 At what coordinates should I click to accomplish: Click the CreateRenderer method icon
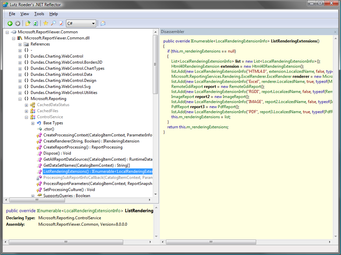pos(39,141)
